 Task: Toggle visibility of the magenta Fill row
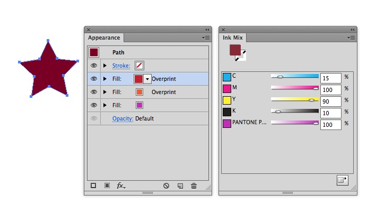coord(94,105)
